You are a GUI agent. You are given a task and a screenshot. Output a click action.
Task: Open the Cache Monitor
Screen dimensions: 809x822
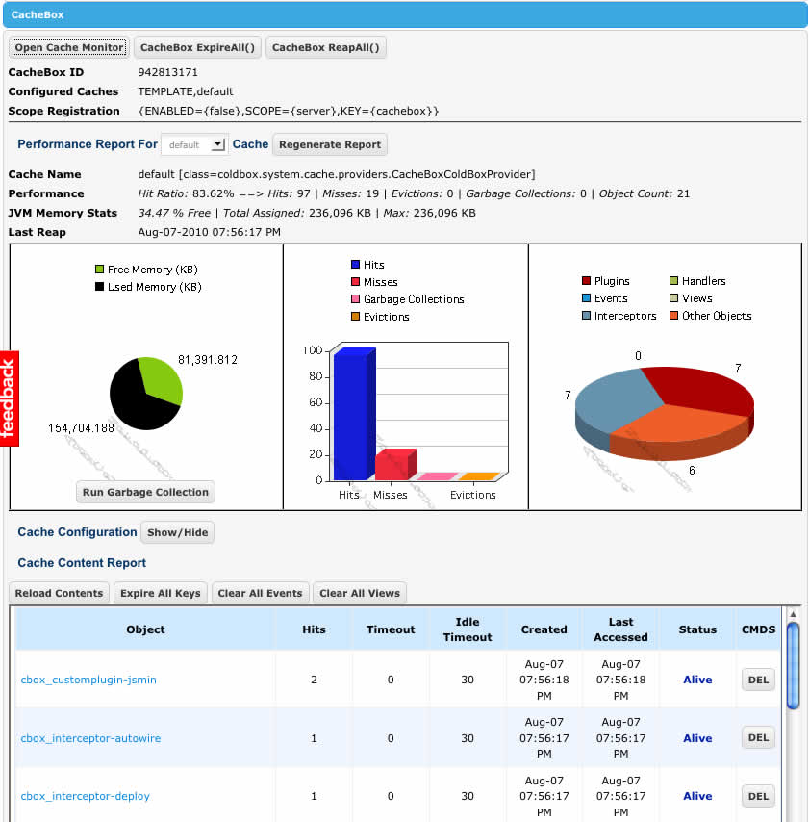point(68,47)
